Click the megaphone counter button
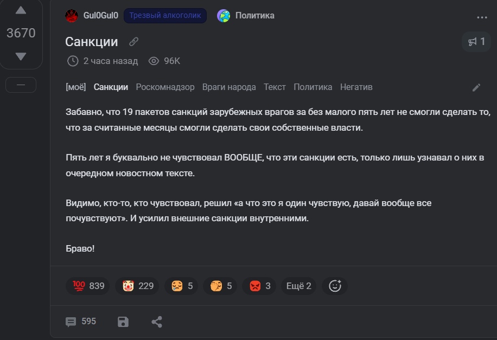The height and width of the screenshot is (340, 497). click(x=476, y=42)
